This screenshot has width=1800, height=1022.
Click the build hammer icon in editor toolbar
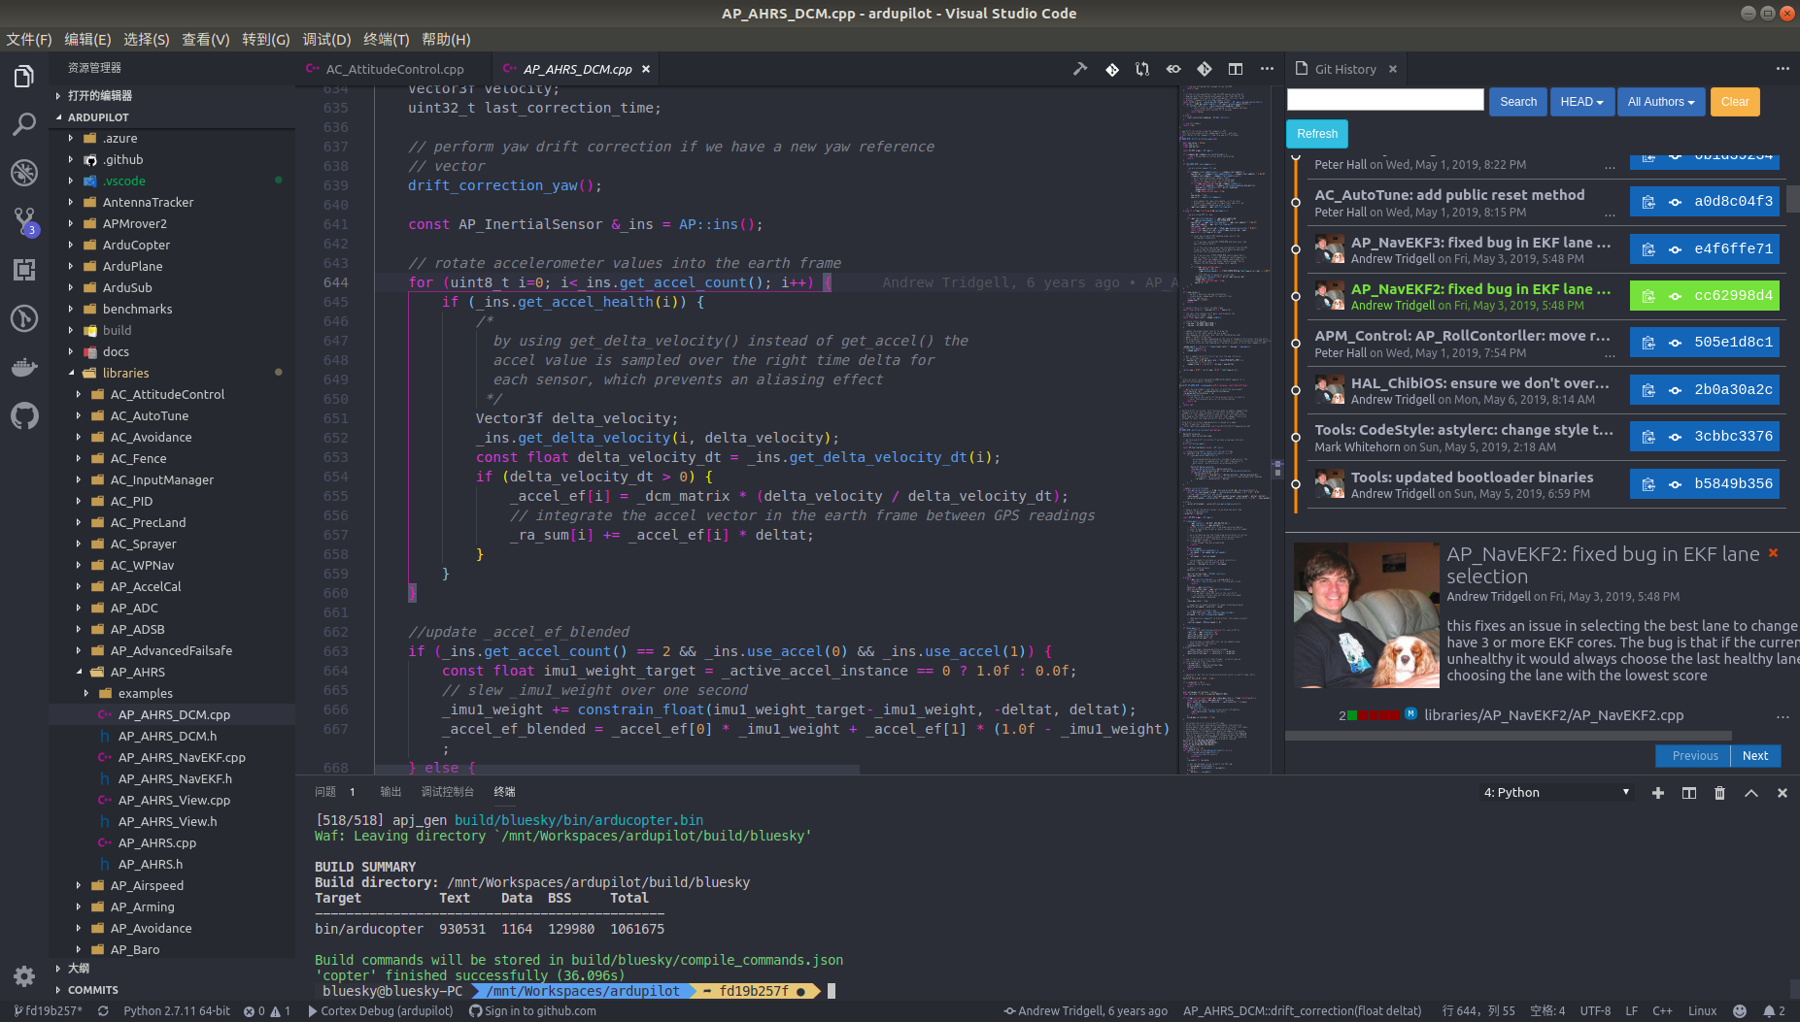pyautogui.click(x=1080, y=69)
